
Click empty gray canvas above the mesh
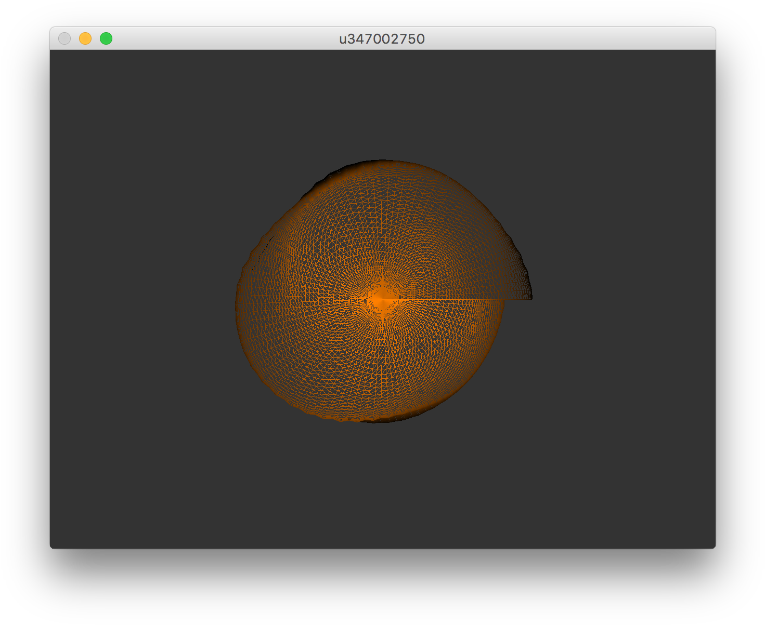pos(383,104)
